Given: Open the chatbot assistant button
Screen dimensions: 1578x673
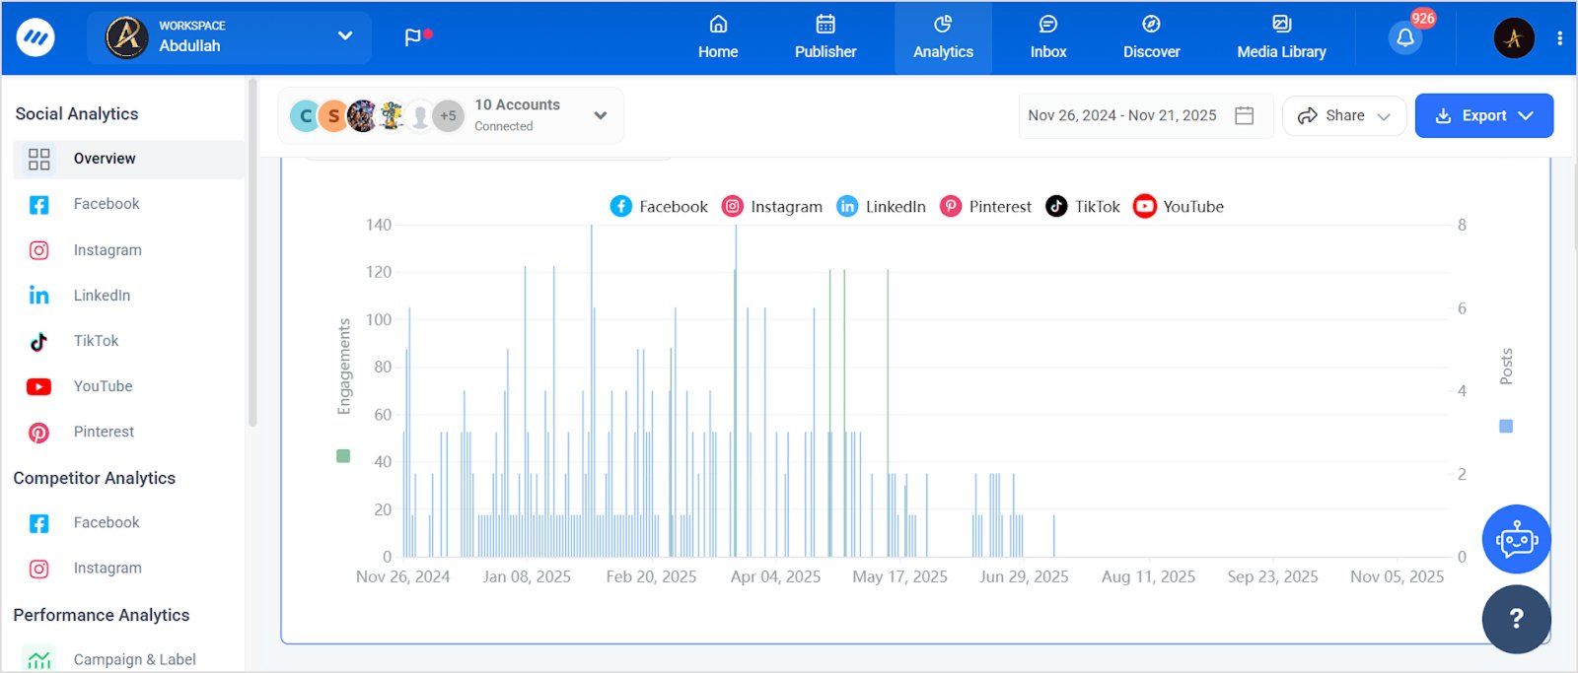Looking at the screenshot, I should pos(1517,539).
